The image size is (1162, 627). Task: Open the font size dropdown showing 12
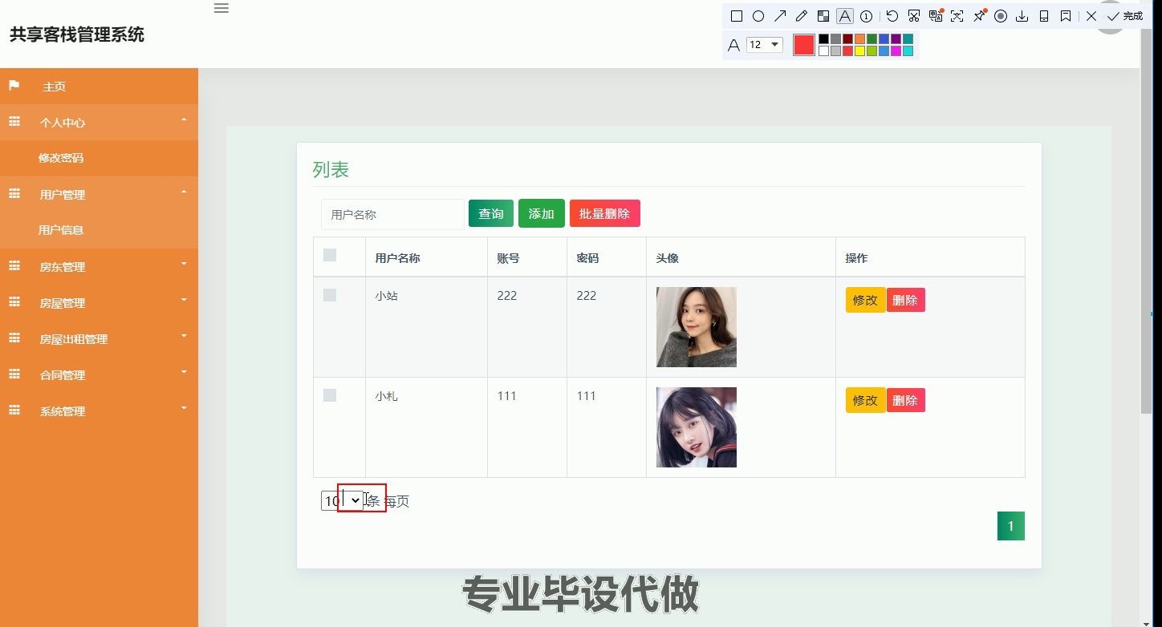point(765,45)
